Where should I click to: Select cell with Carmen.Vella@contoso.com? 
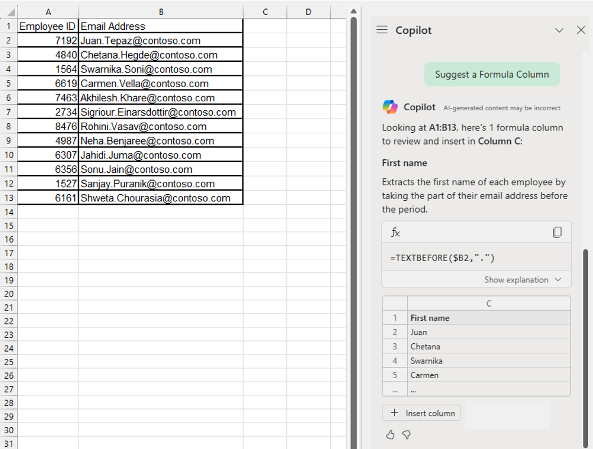[161, 84]
